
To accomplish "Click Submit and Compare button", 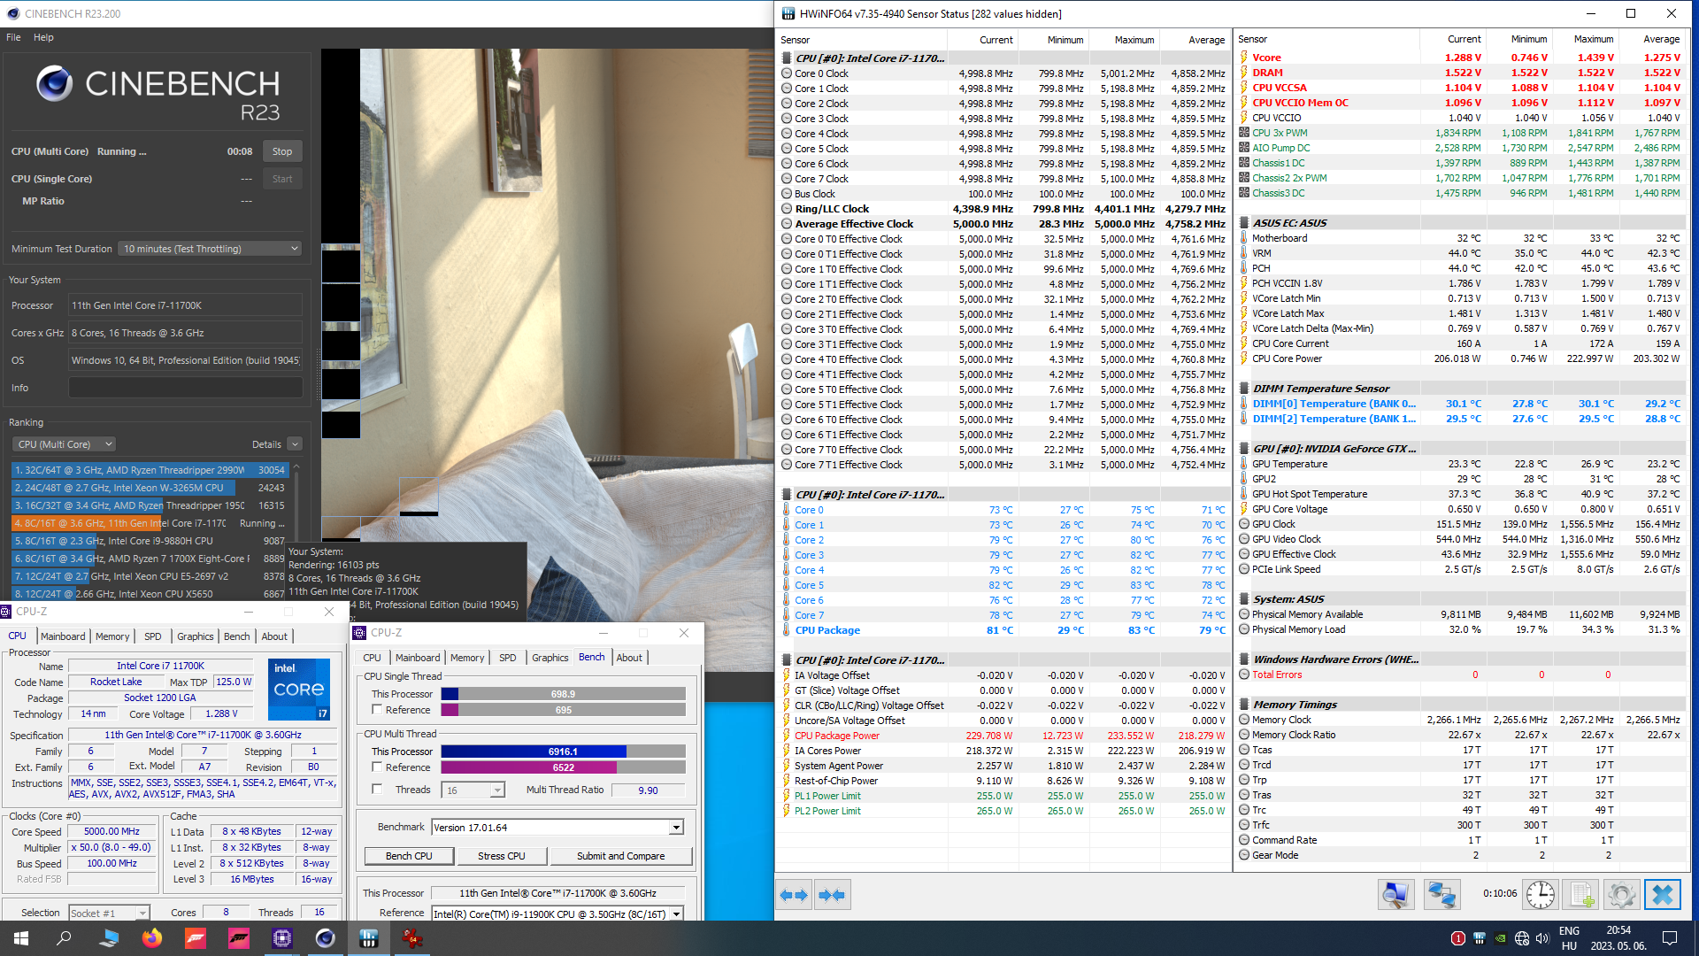I will [620, 856].
